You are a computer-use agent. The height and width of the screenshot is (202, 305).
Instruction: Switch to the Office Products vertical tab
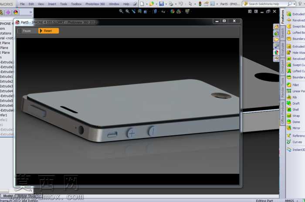[282, 113]
